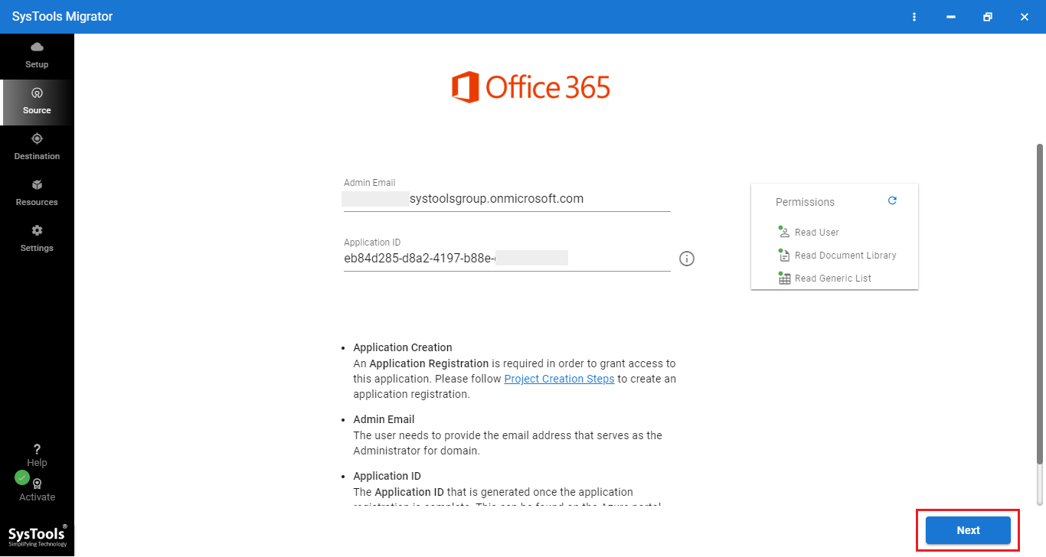Open the three-dot menu in title bar
This screenshot has width=1046, height=557.
pyautogui.click(x=914, y=17)
